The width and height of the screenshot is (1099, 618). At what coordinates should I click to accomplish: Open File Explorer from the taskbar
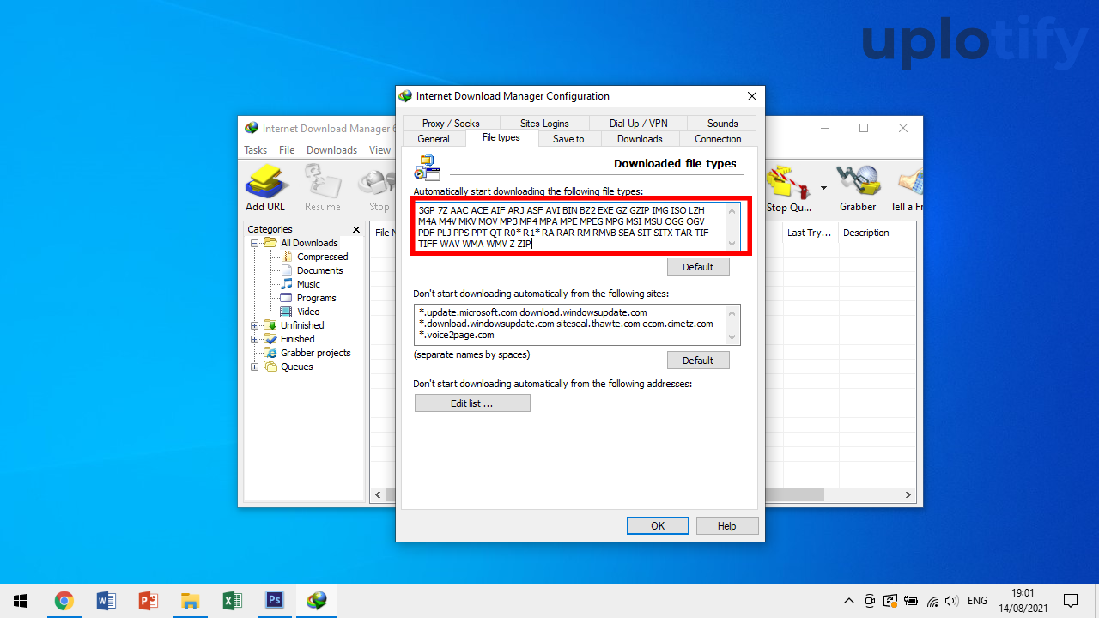coord(190,601)
